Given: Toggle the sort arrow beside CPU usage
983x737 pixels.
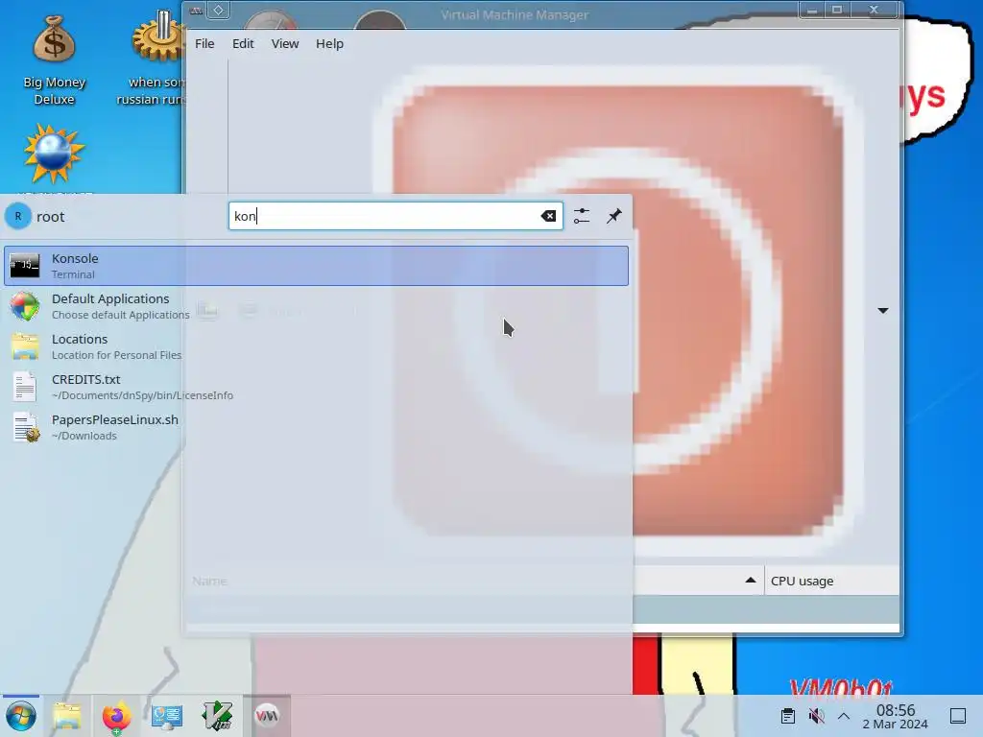Looking at the screenshot, I should [751, 581].
